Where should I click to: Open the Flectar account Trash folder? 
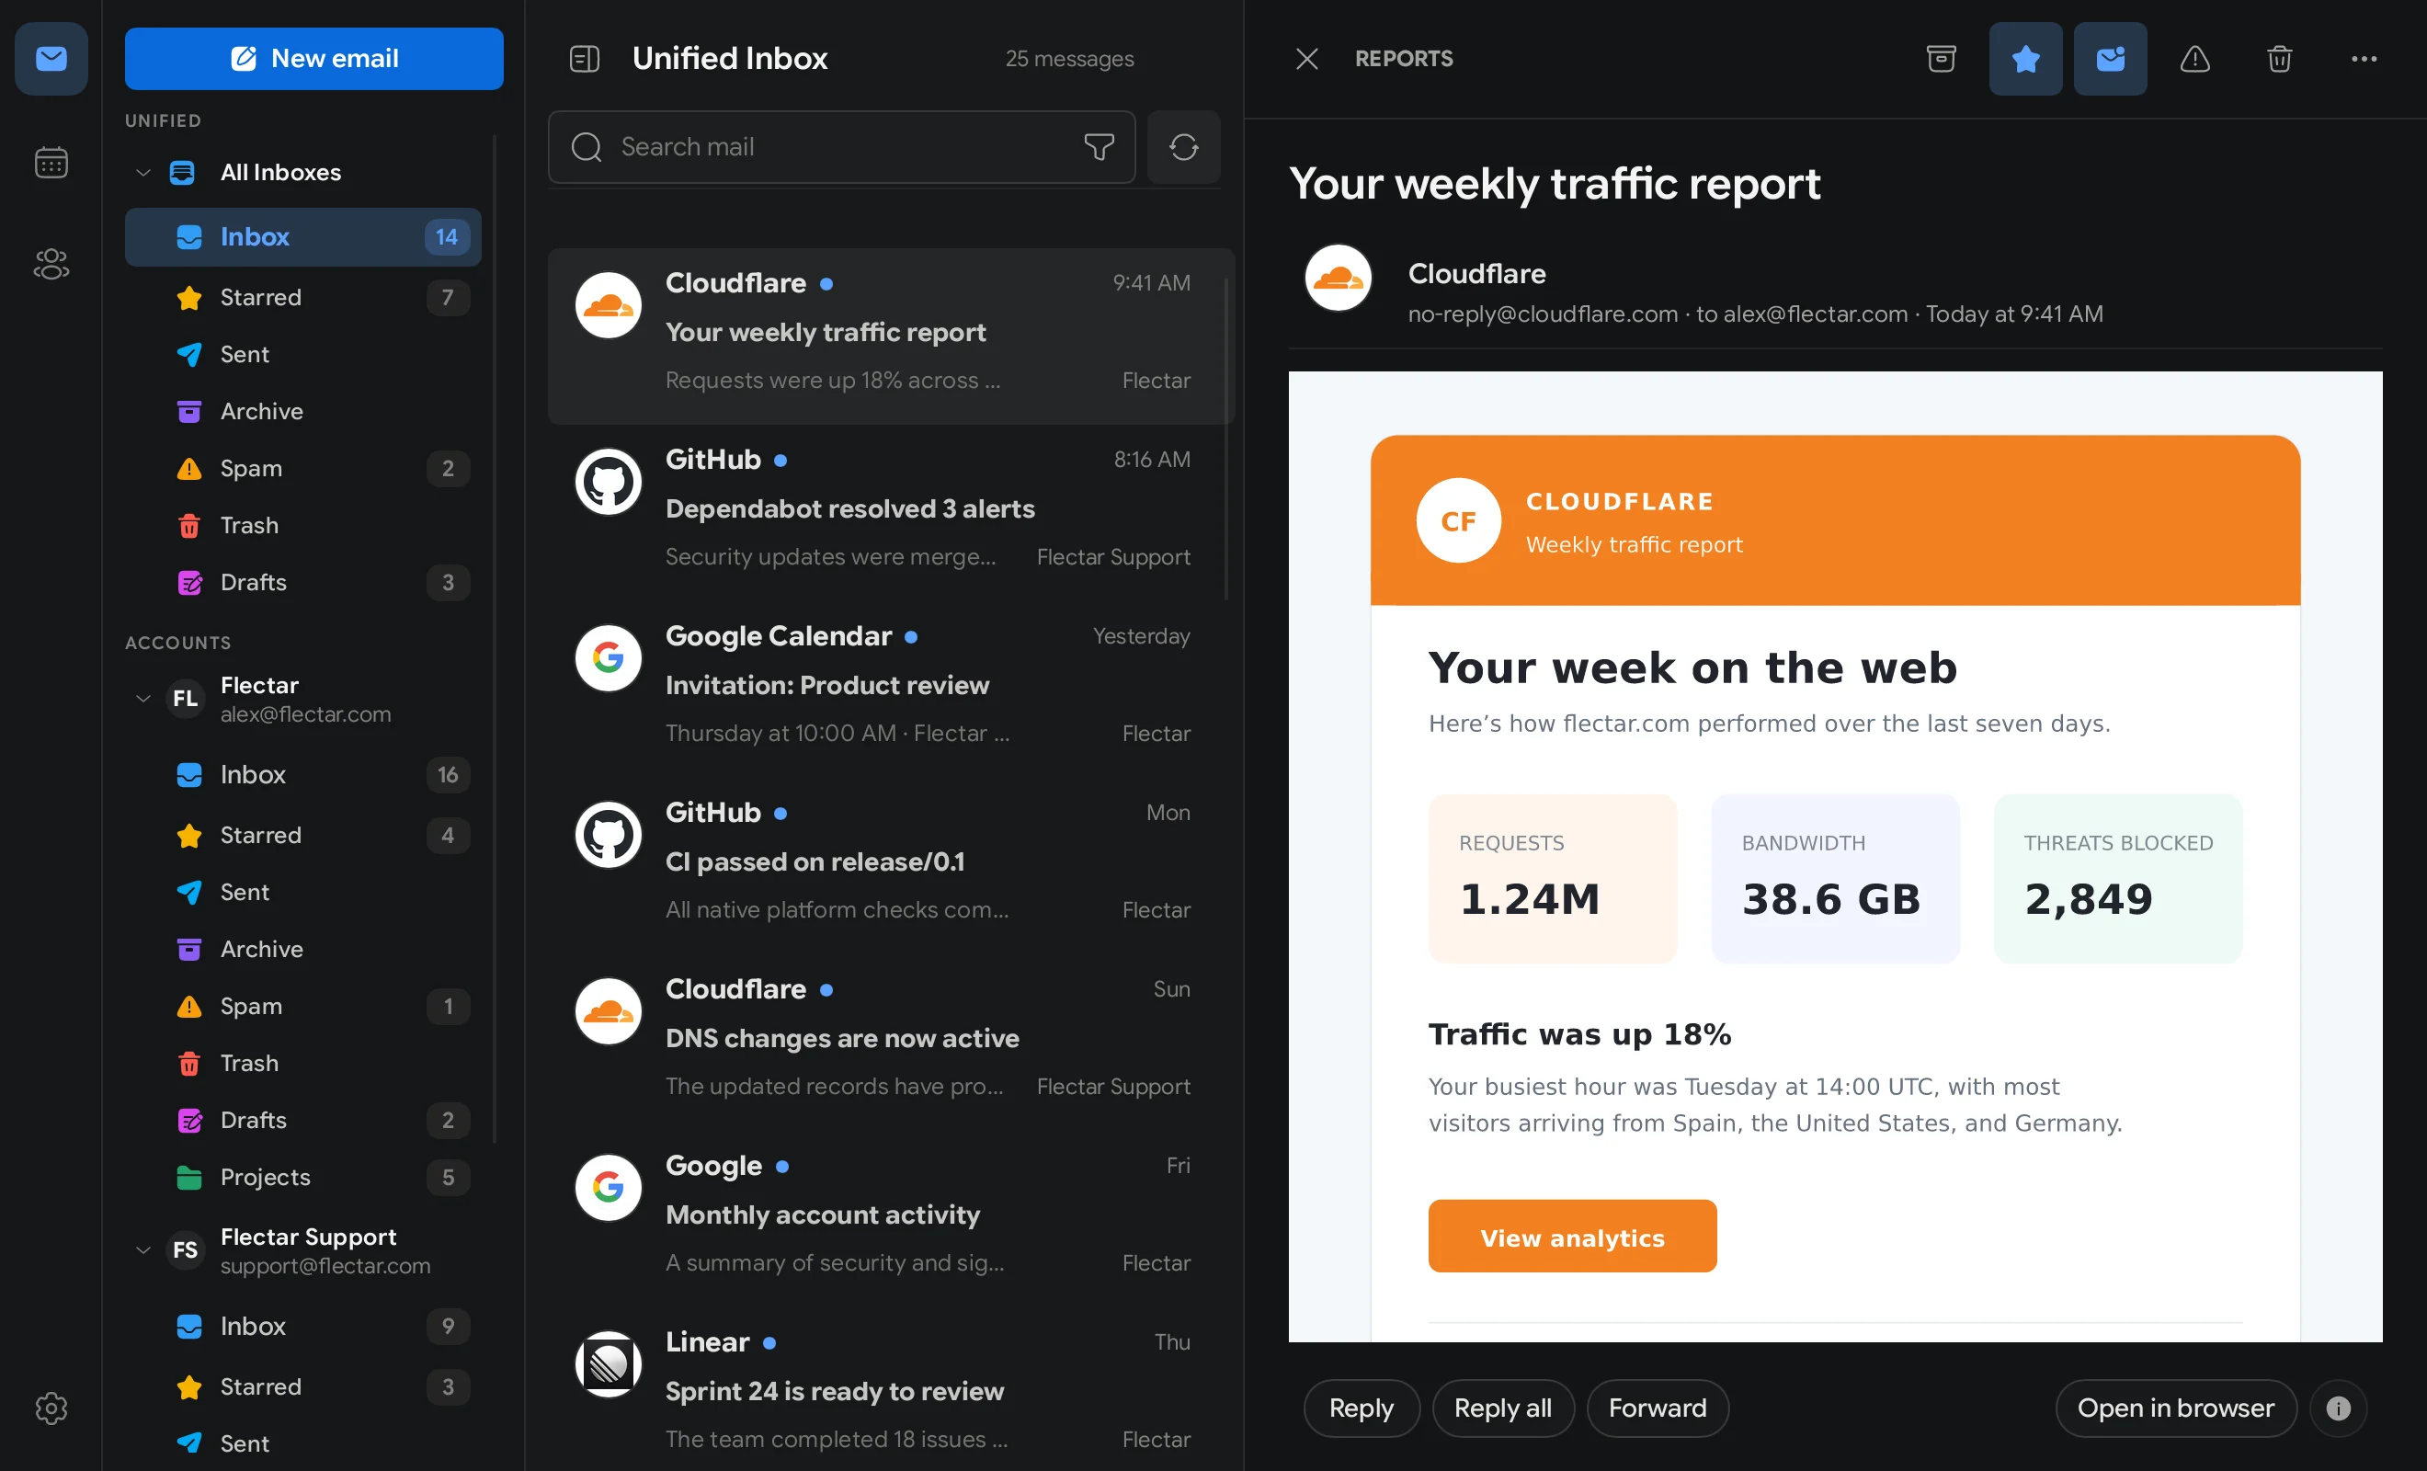point(302,1064)
